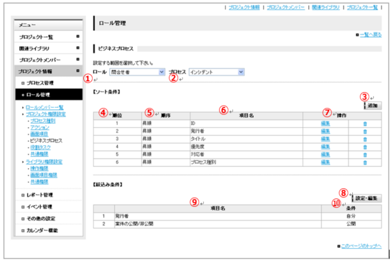This screenshot has width=390, height=263.
Task: Open the プロジェクトメンバー link in the top navigation
Action: [x=286, y=8]
